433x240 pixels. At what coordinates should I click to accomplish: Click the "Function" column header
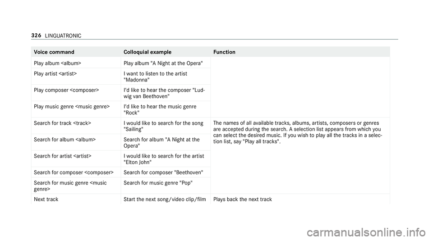(x=224, y=52)
